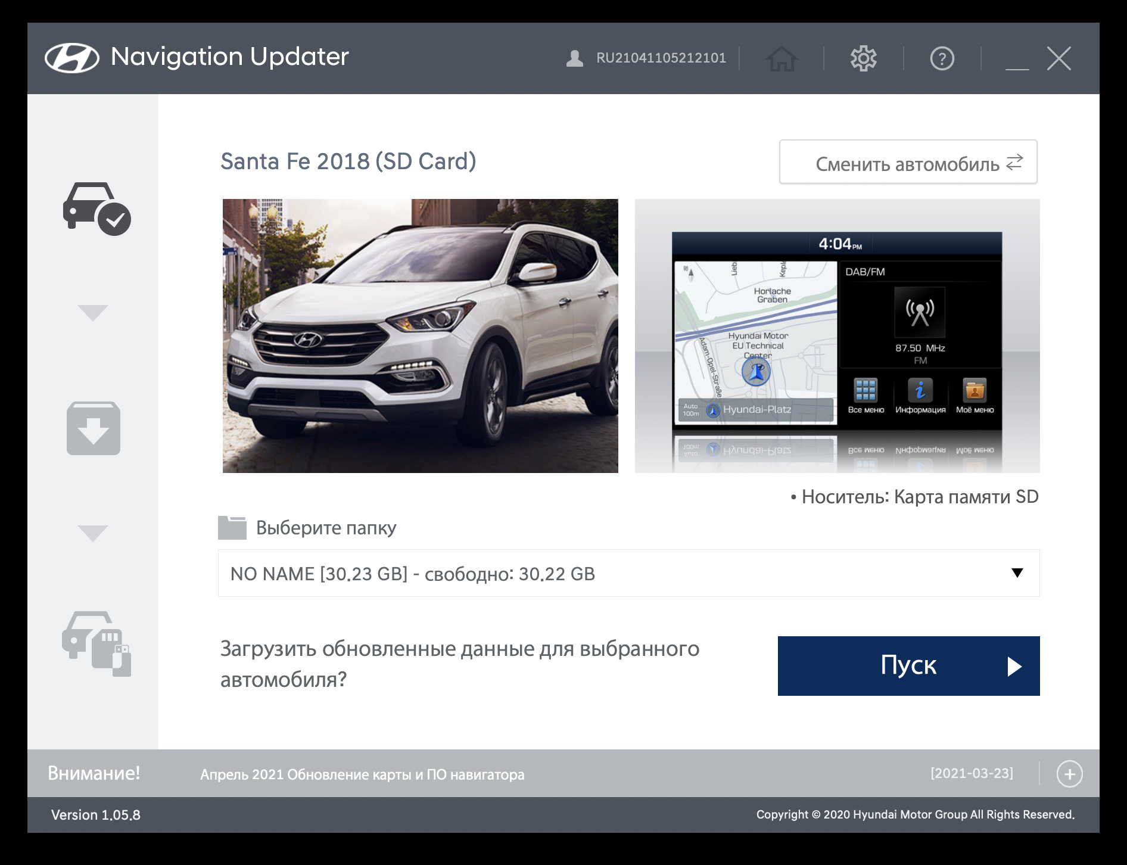Image resolution: width=1127 pixels, height=865 pixels.
Task: Open settings via the gear icon
Action: (863, 58)
